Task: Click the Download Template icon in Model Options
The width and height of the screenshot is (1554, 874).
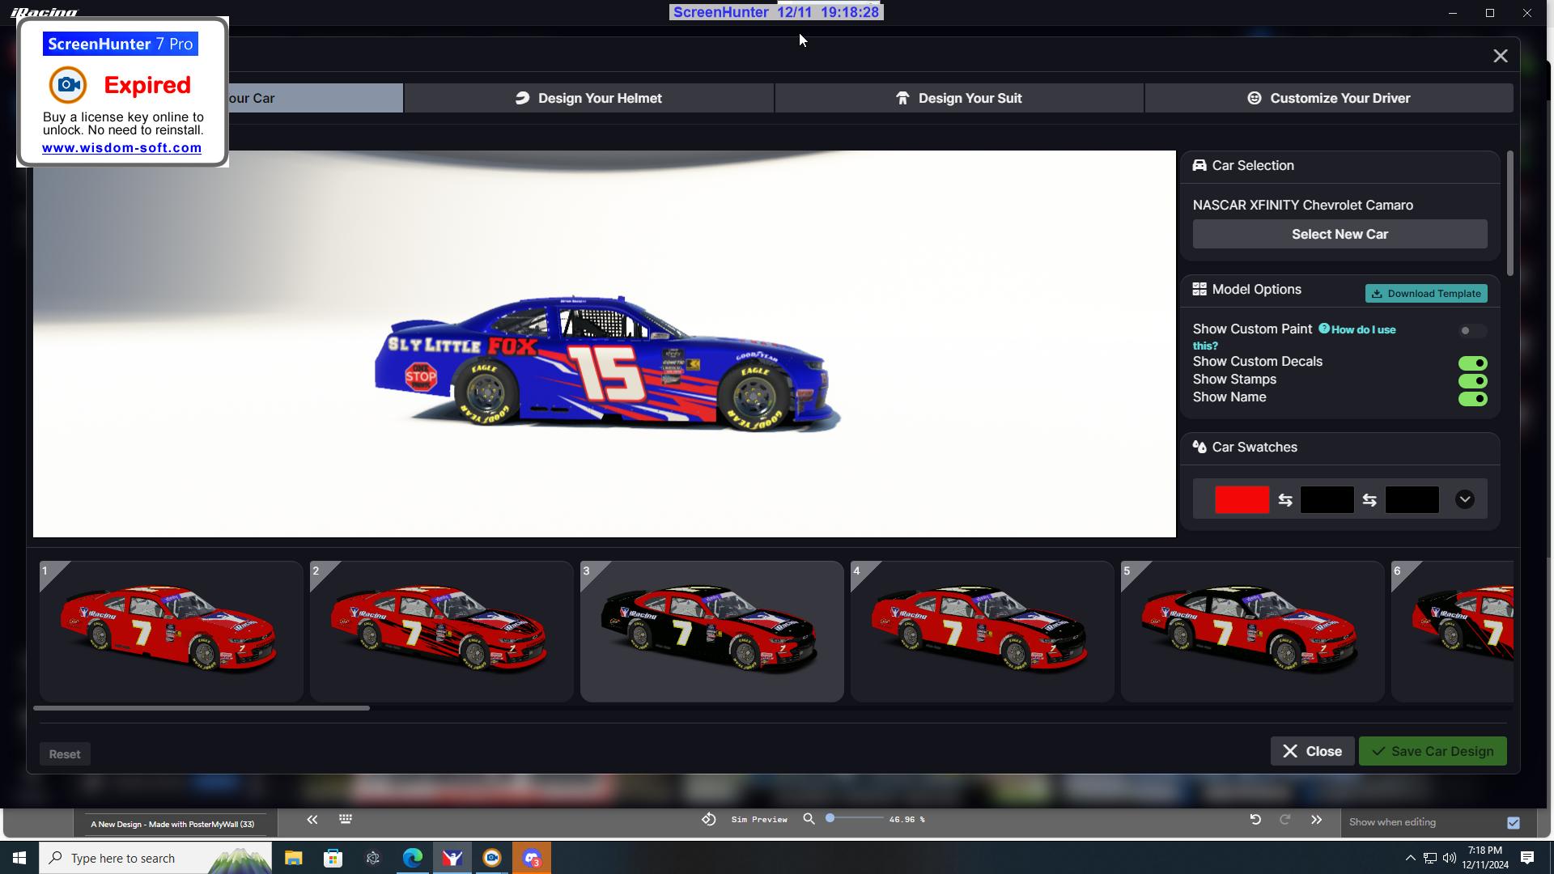Action: click(x=1378, y=293)
